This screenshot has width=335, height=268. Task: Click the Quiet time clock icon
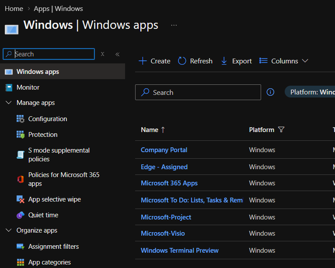(21, 215)
